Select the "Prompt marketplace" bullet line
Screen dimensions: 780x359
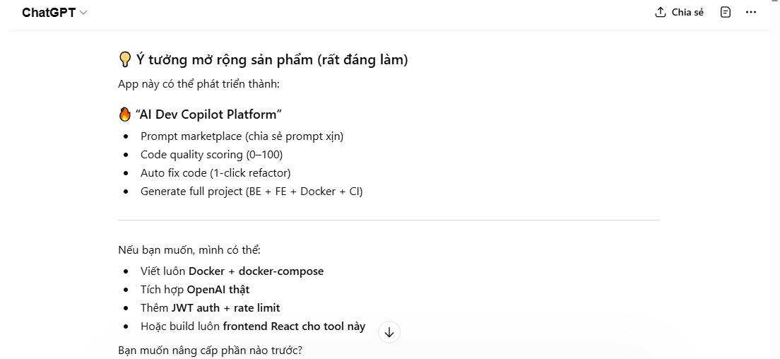(242, 136)
